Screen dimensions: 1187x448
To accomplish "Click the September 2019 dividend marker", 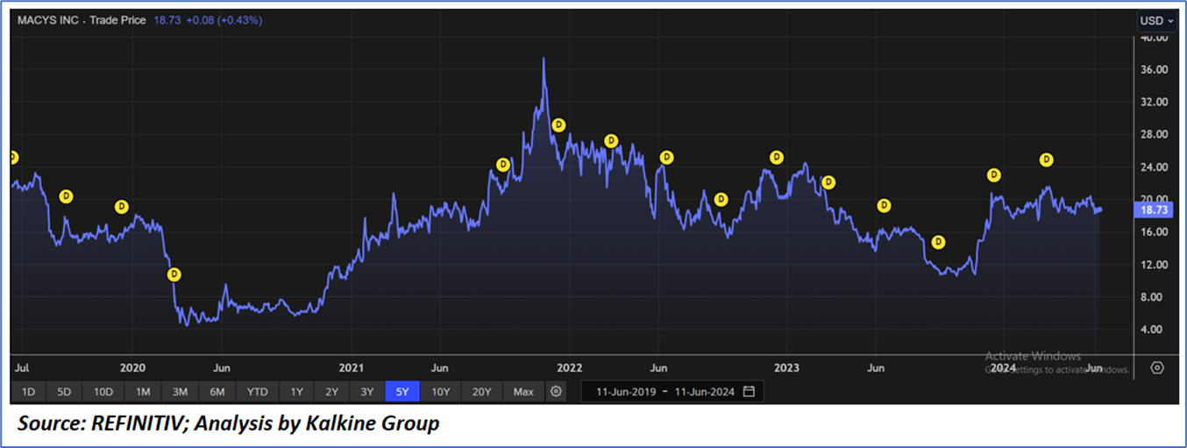I will coord(66,196).
